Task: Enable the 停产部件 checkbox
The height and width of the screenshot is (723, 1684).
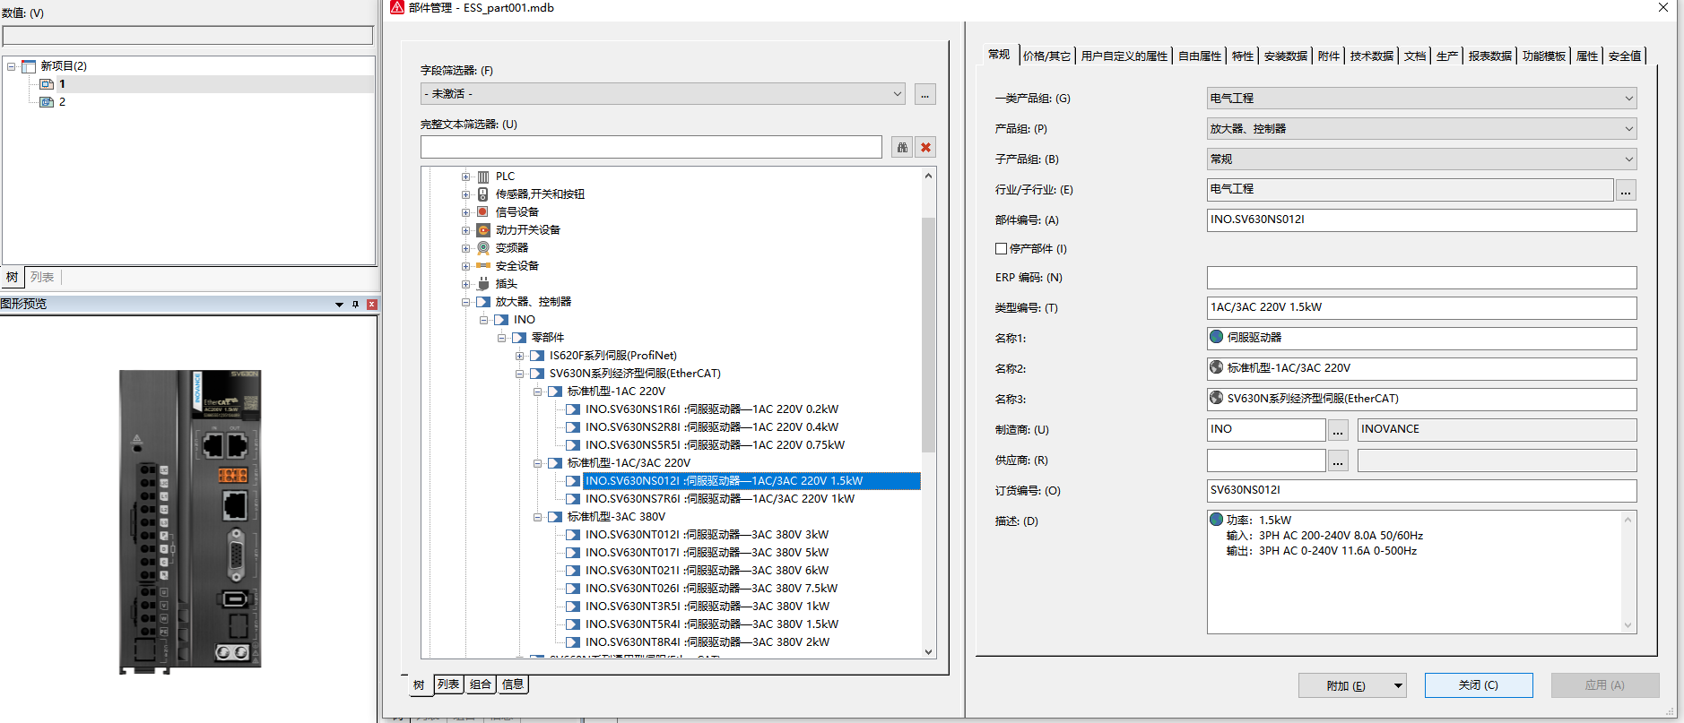Action: pos(1002,249)
